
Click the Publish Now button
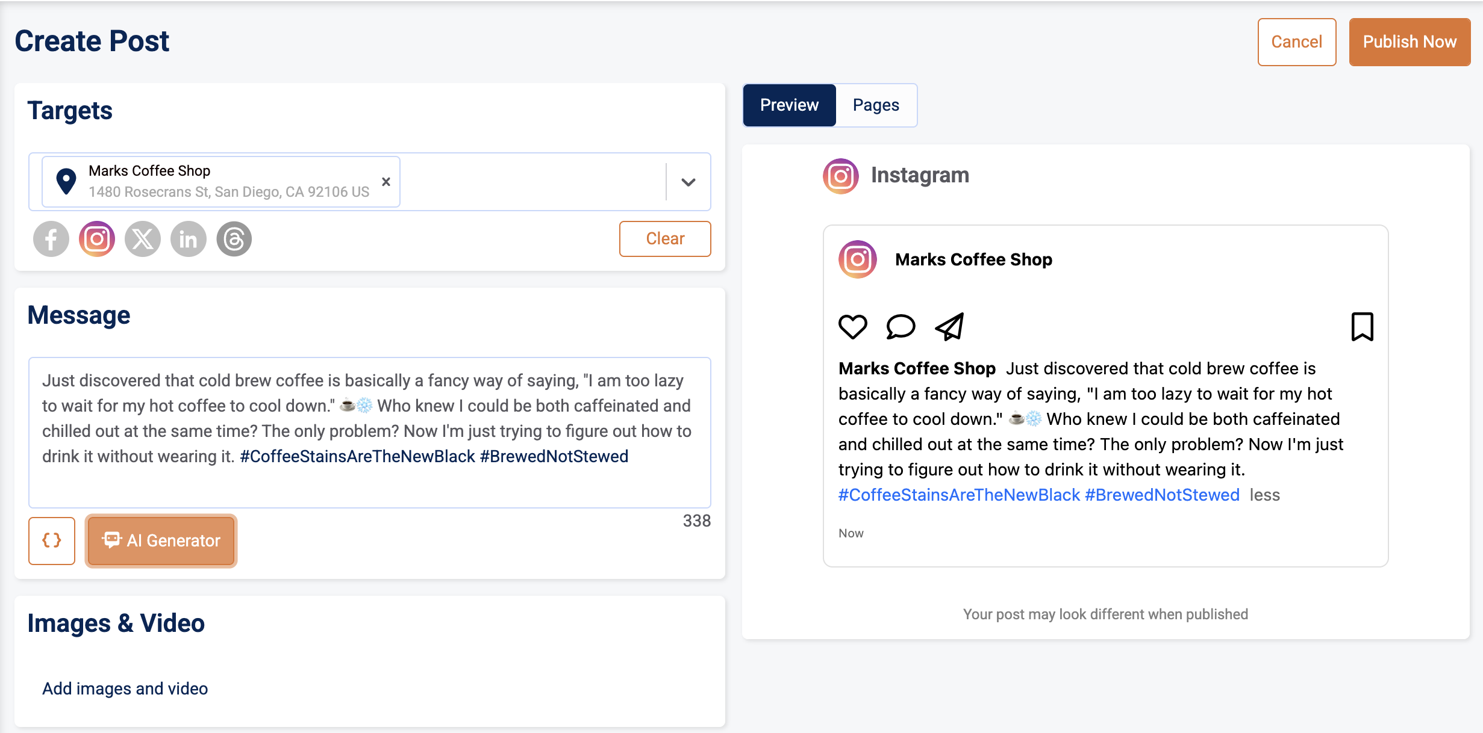pos(1409,42)
